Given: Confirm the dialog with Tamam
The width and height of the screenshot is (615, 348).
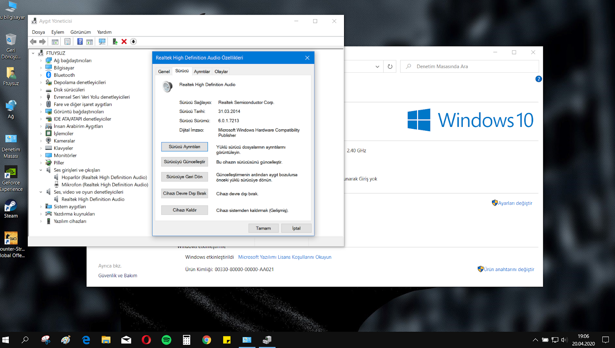Looking at the screenshot, I should point(263,228).
